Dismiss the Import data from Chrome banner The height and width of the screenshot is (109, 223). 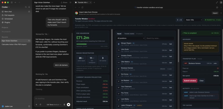(221, 13)
